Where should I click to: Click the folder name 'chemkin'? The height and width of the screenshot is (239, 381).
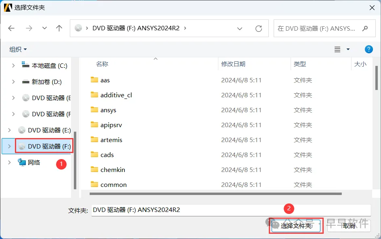(113, 170)
